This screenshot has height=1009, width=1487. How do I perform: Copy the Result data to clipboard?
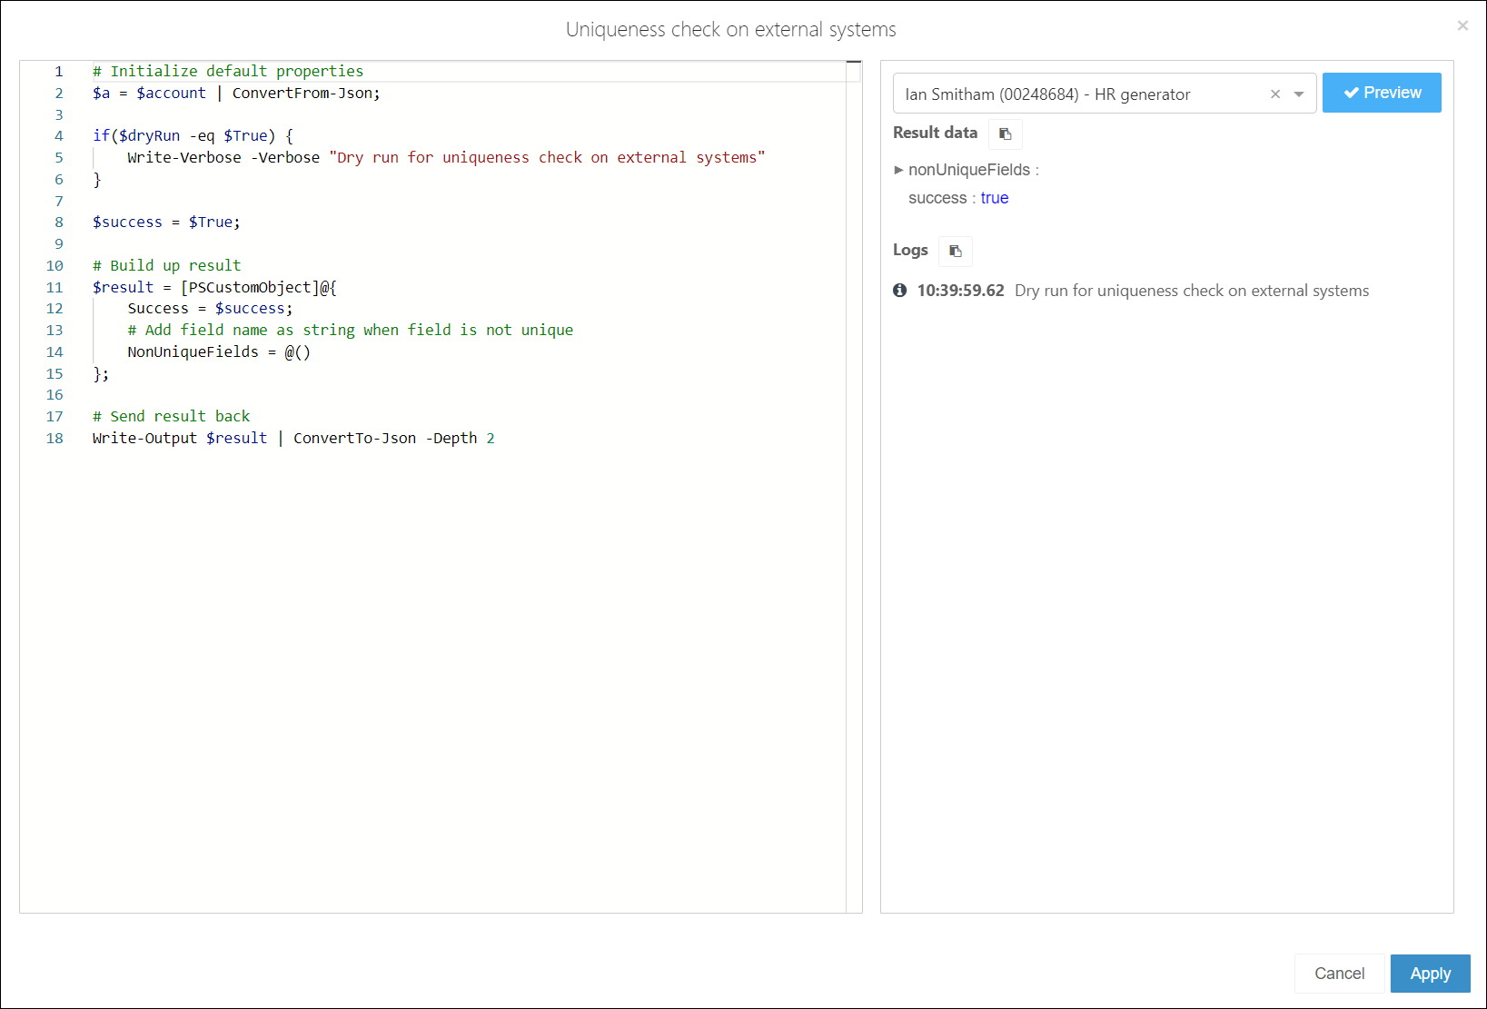[x=1005, y=134]
